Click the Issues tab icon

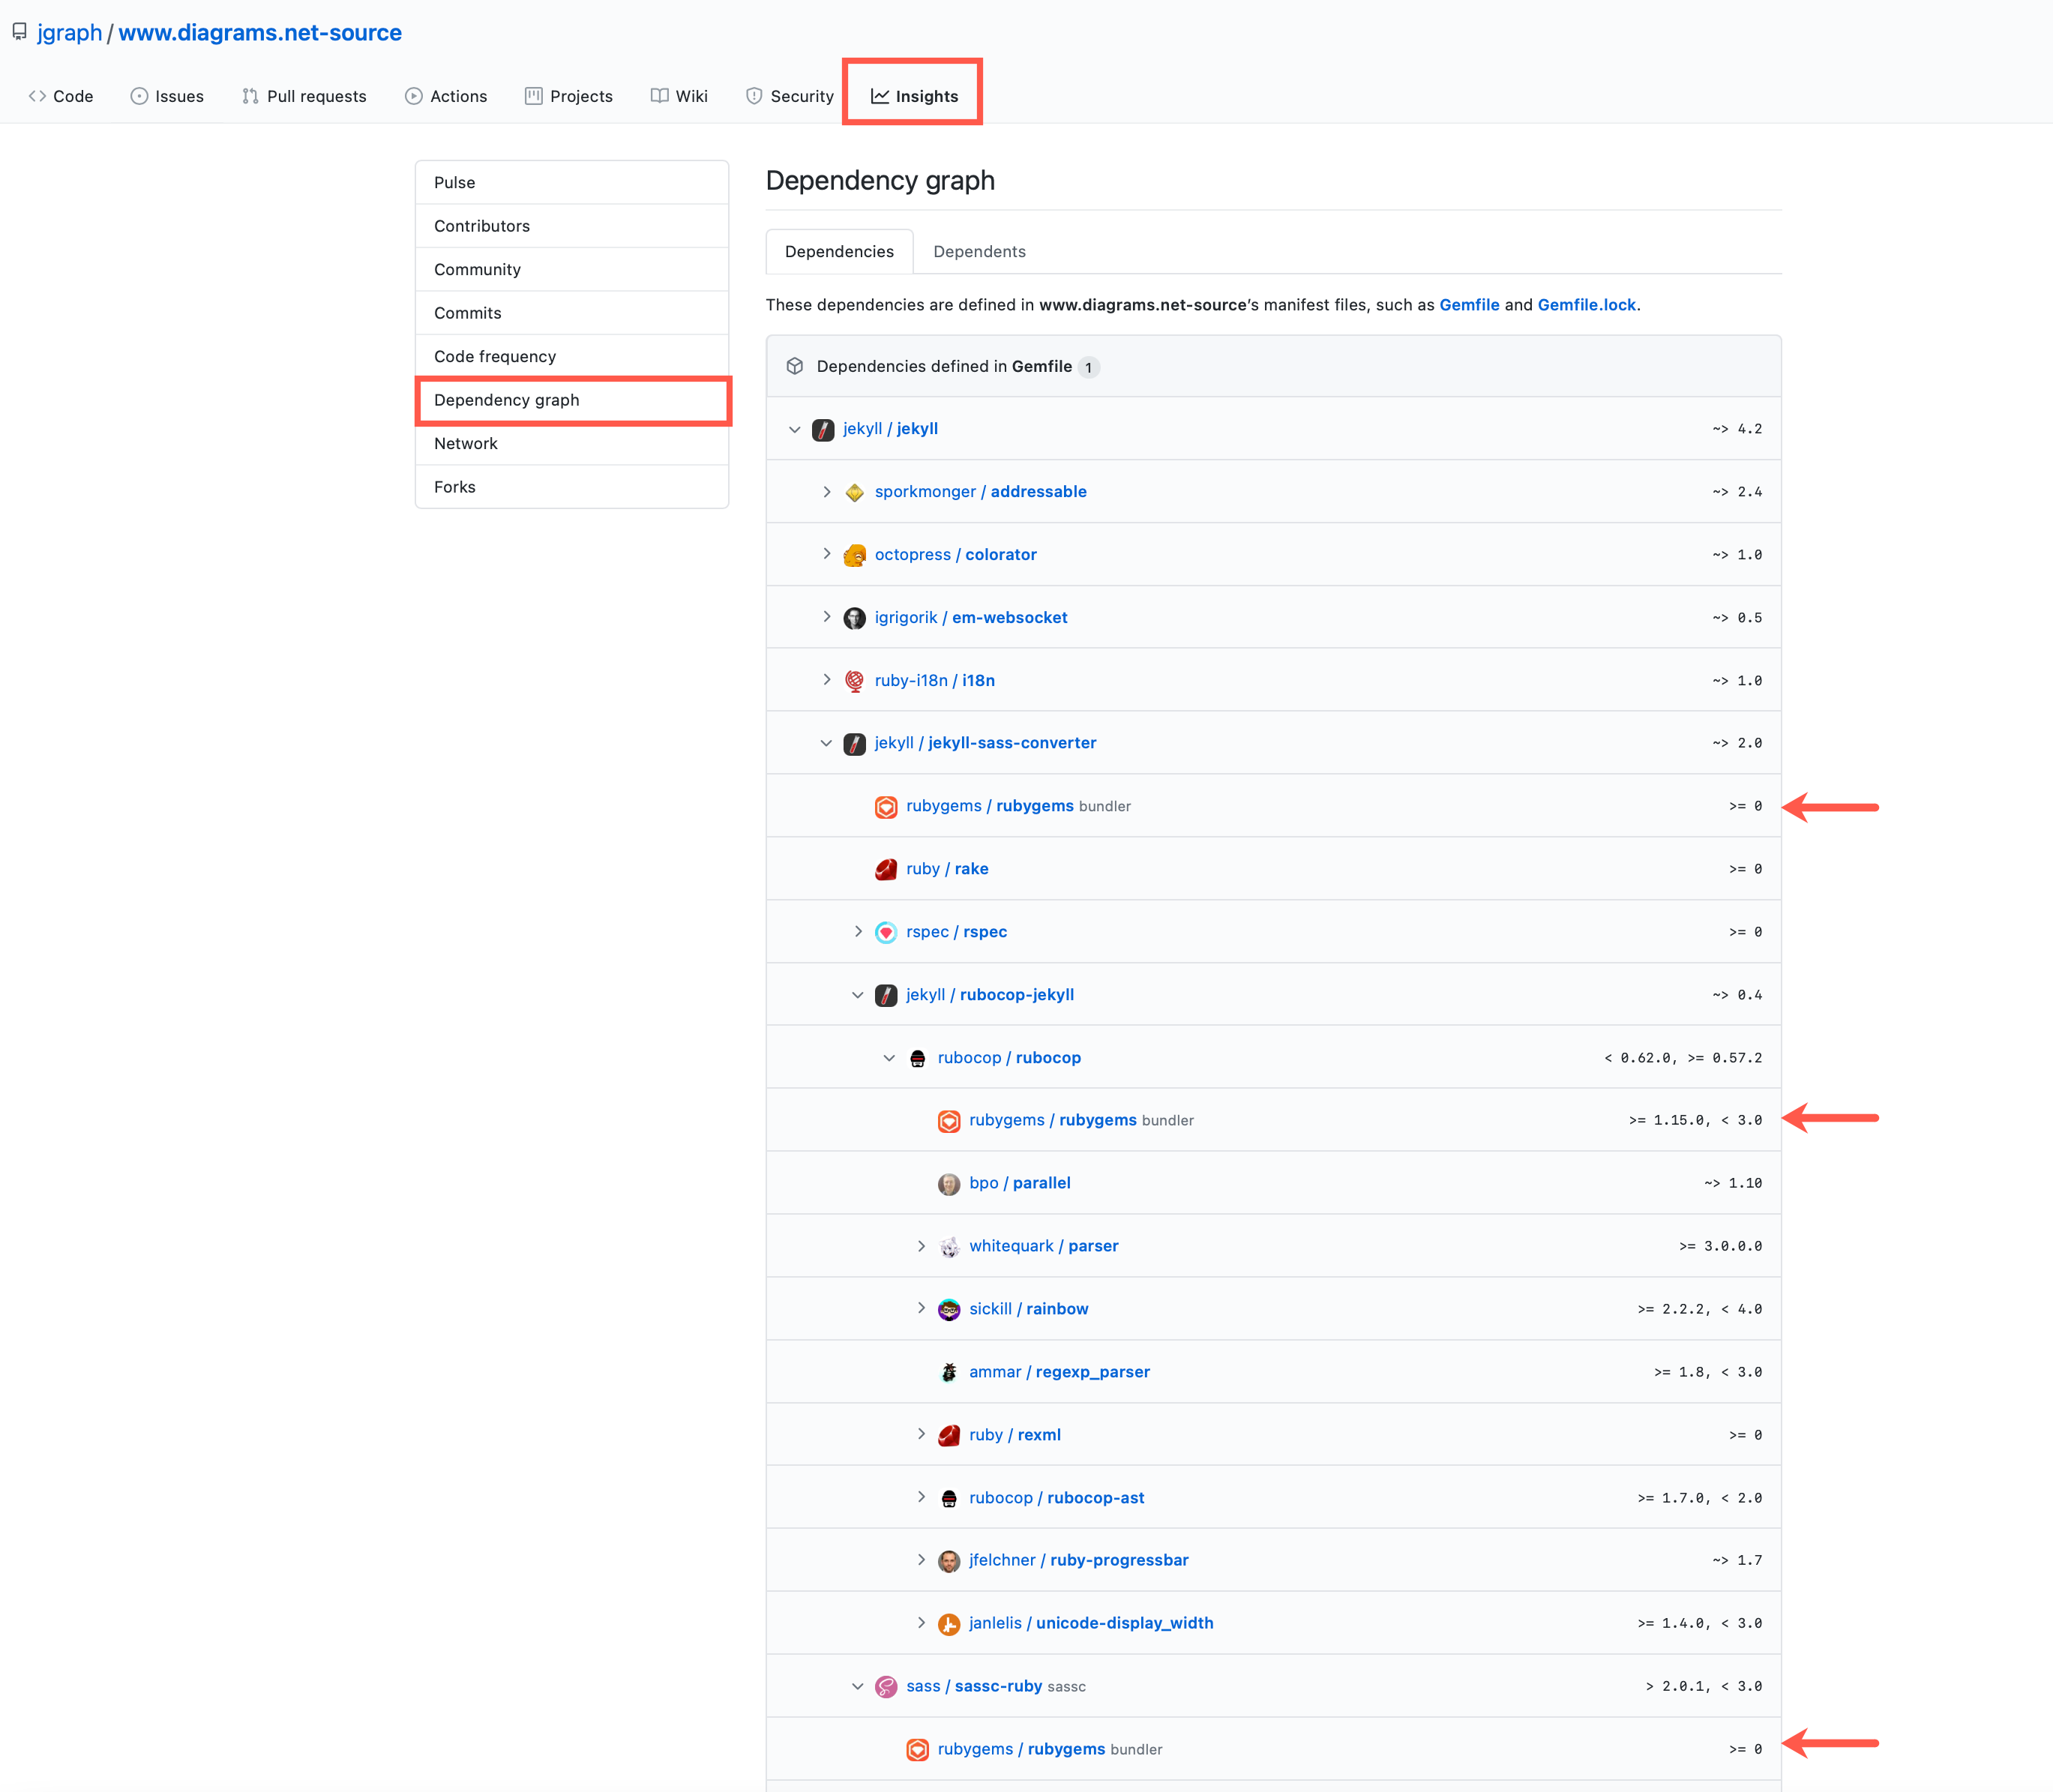point(138,96)
